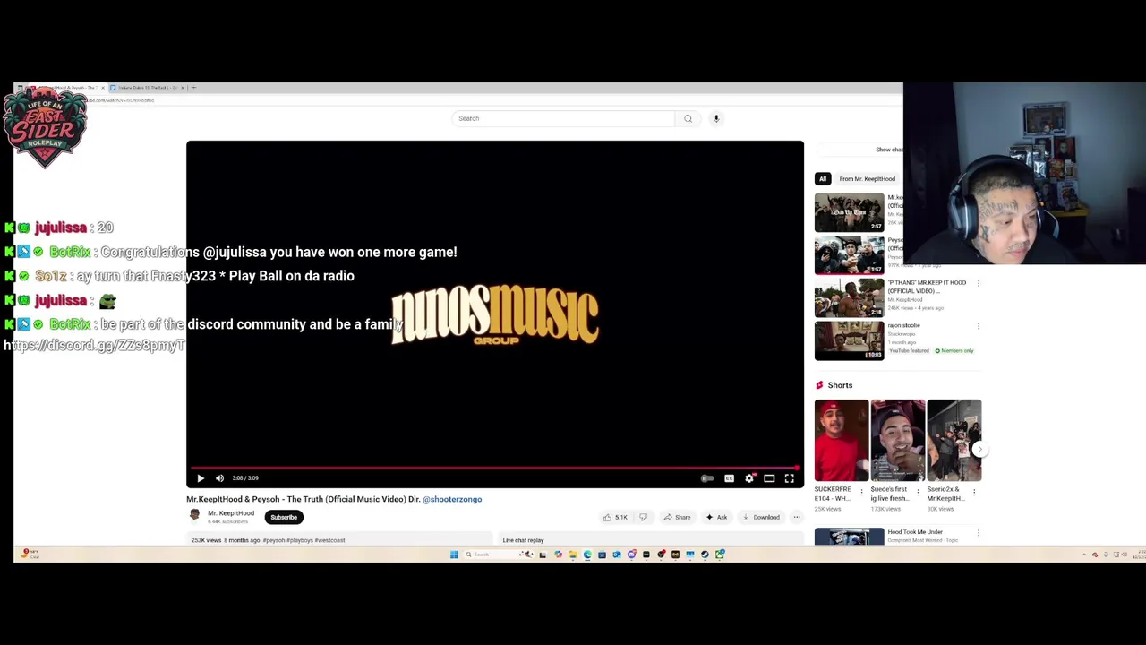
Task: Click the Ask button
Action: [716, 517]
